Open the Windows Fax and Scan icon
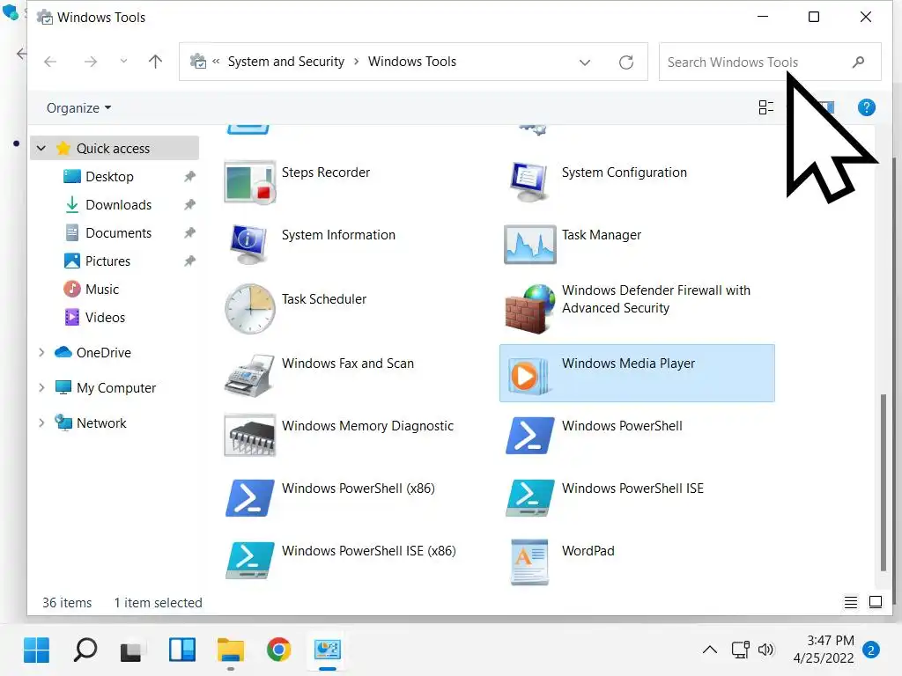This screenshot has width=902, height=676. click(249, 375)
